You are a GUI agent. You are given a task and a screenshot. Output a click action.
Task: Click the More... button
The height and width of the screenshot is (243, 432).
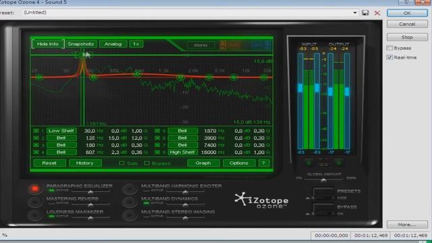pyautogui.click(x=407, y=225)
